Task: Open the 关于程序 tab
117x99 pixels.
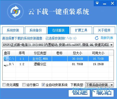Action: click(x=104, y=30)
